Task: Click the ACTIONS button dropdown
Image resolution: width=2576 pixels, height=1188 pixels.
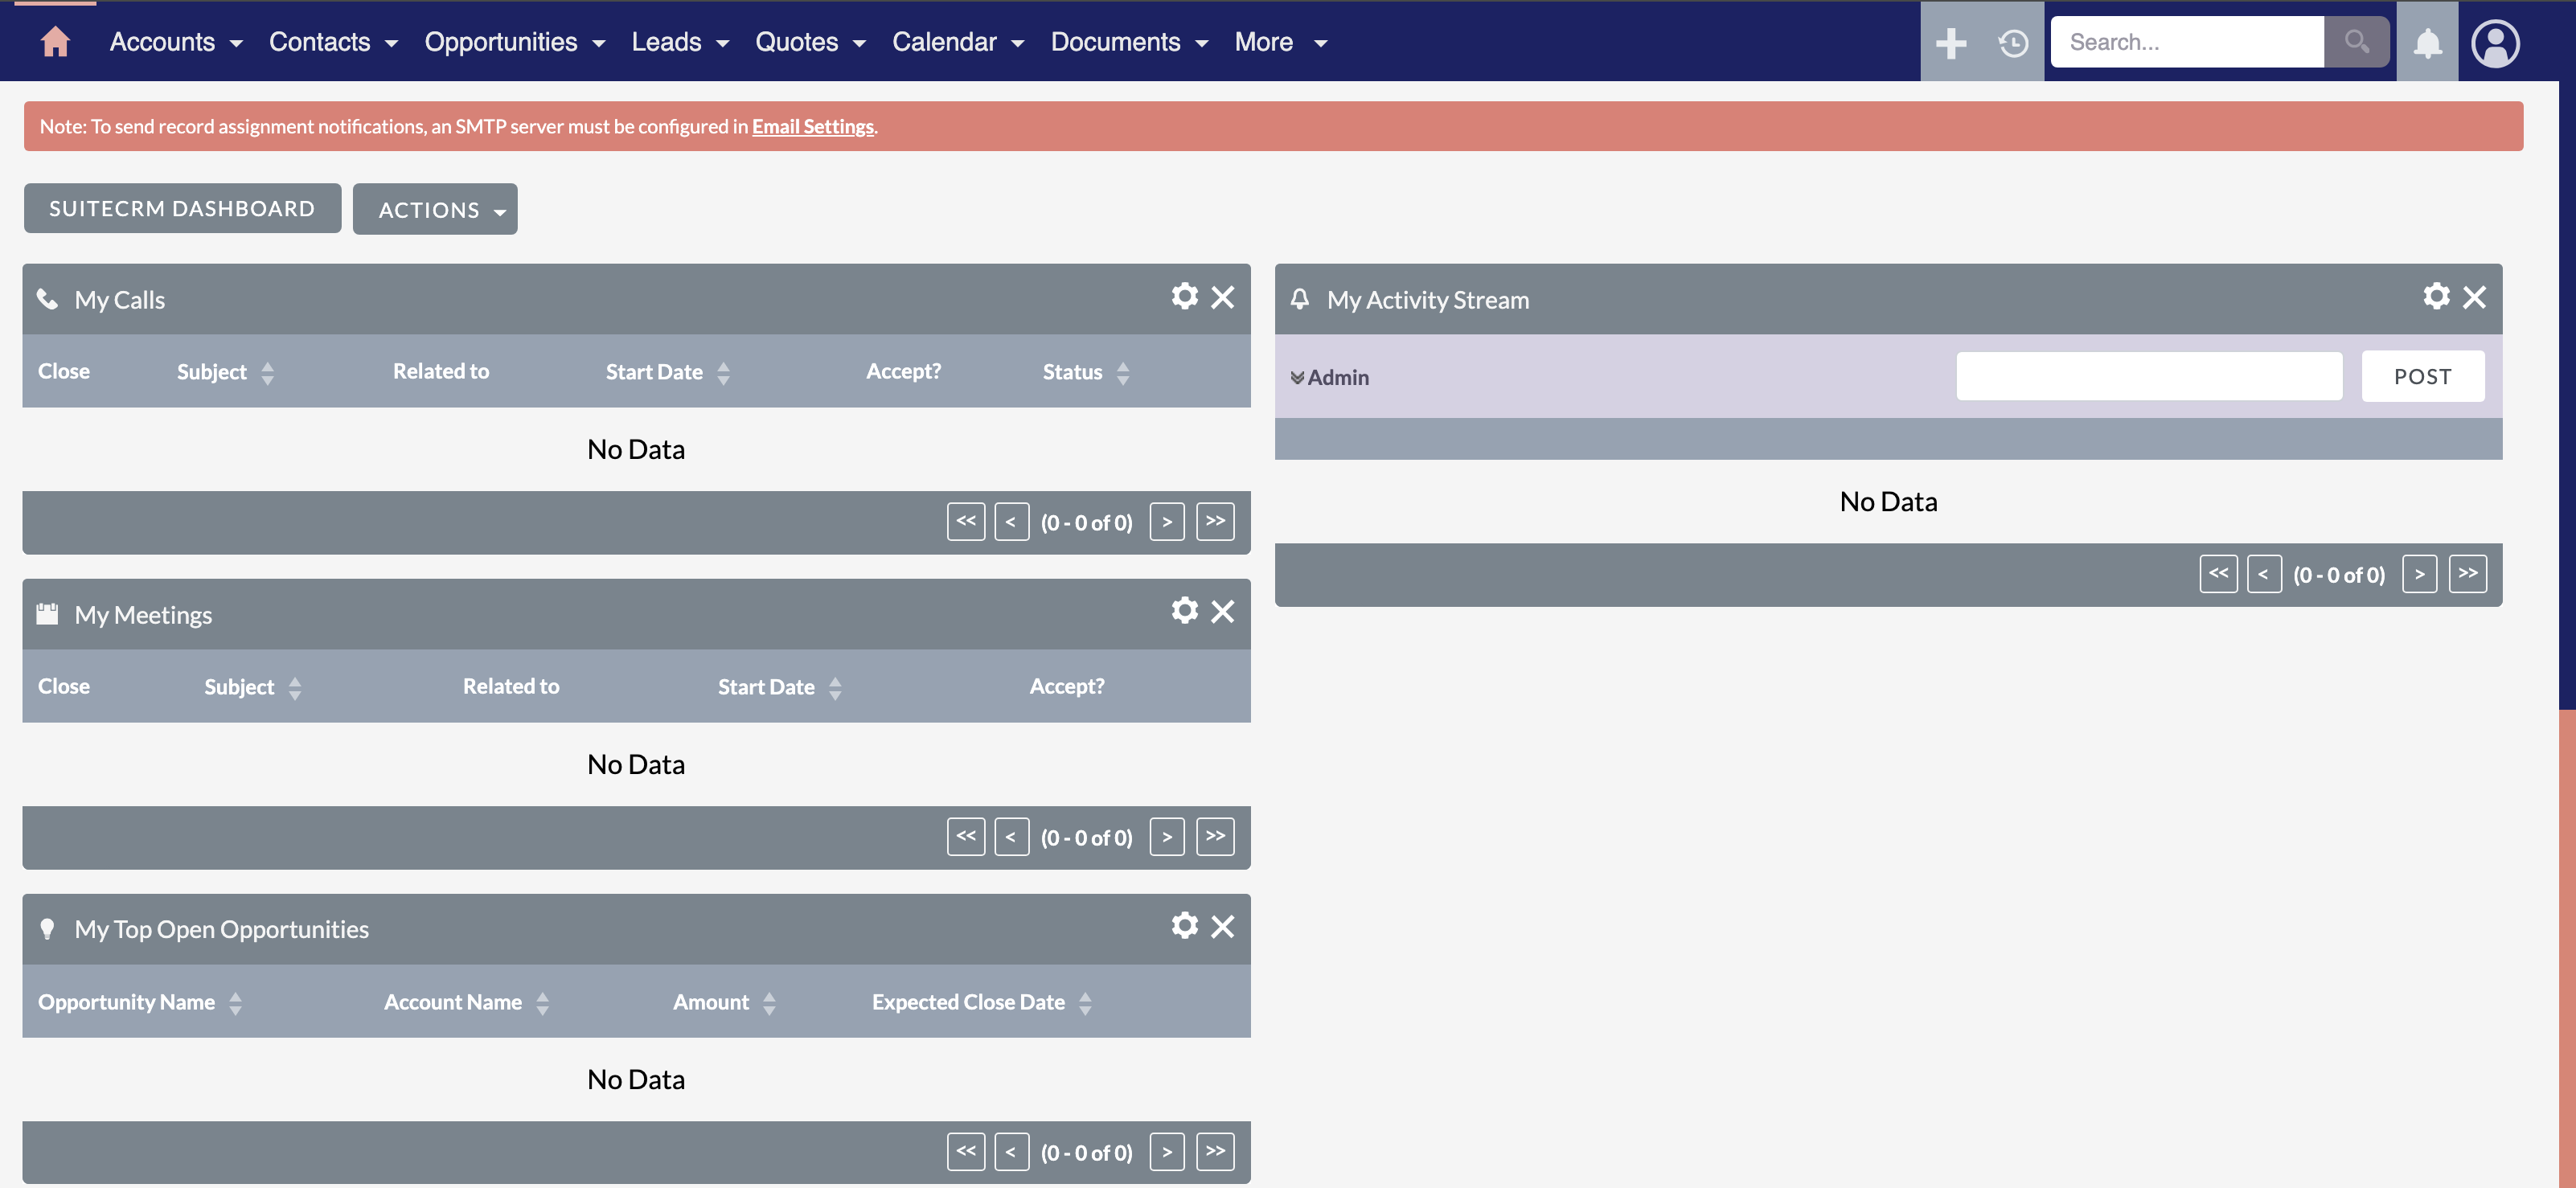Action: coord(435,209)
